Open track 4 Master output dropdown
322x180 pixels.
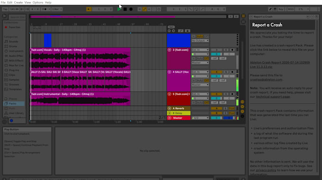[x=200, y=85]
